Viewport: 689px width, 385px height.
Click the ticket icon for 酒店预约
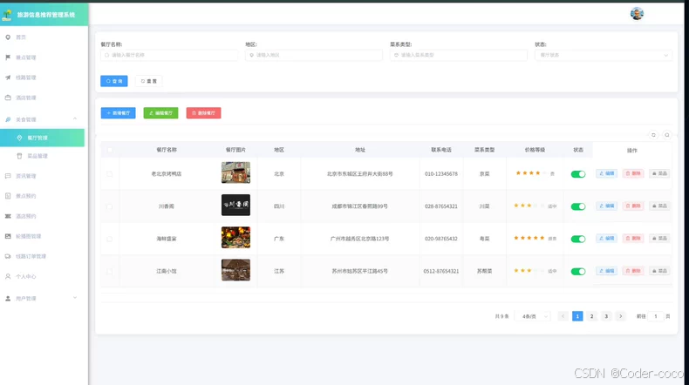tap(8, 216)
